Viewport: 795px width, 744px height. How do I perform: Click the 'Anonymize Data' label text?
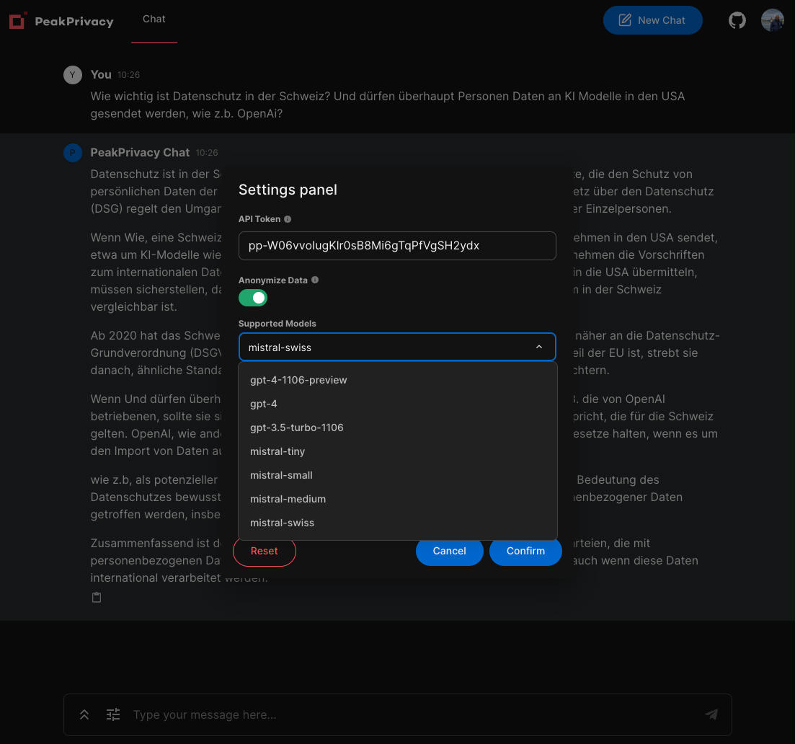[x=272, y=280]
